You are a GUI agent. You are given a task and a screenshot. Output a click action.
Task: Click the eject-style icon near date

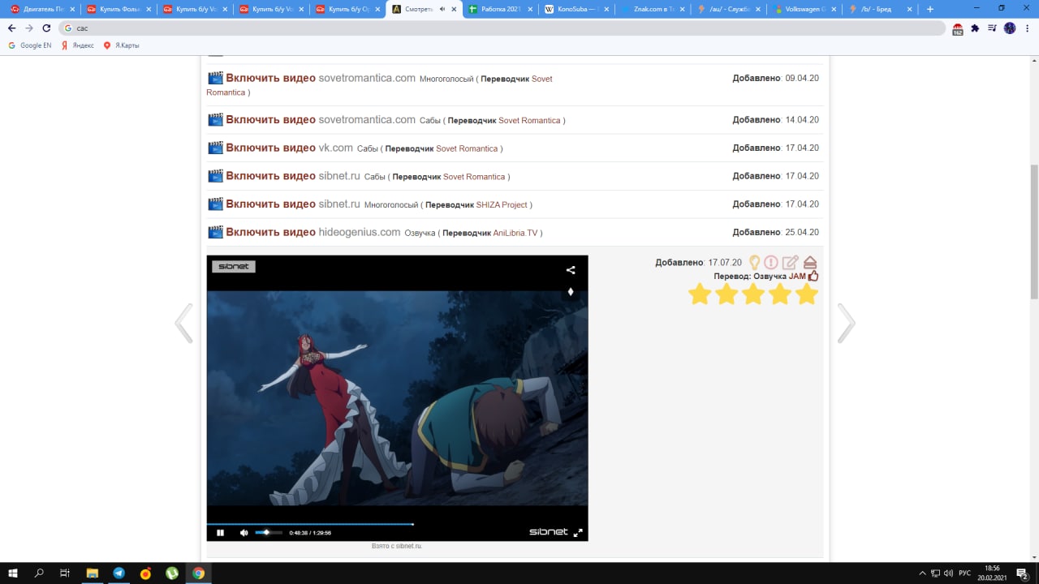click(x=809, y=263)
